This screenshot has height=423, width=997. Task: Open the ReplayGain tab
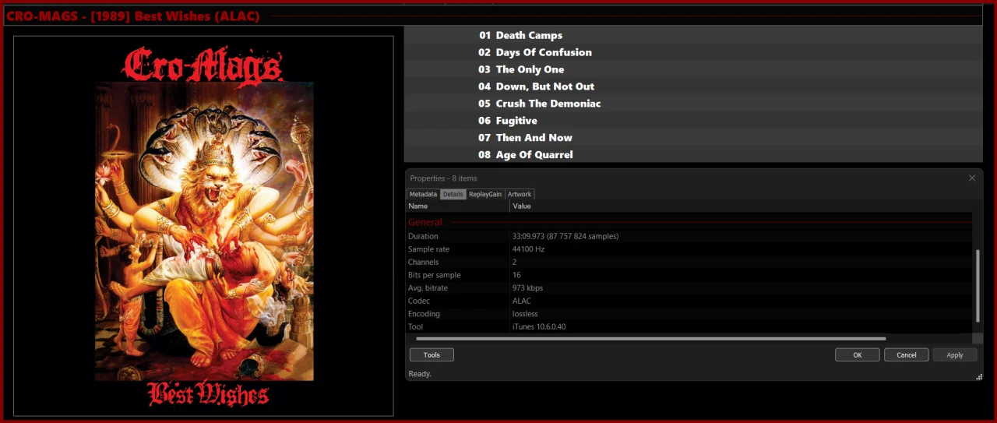[485, 194]
